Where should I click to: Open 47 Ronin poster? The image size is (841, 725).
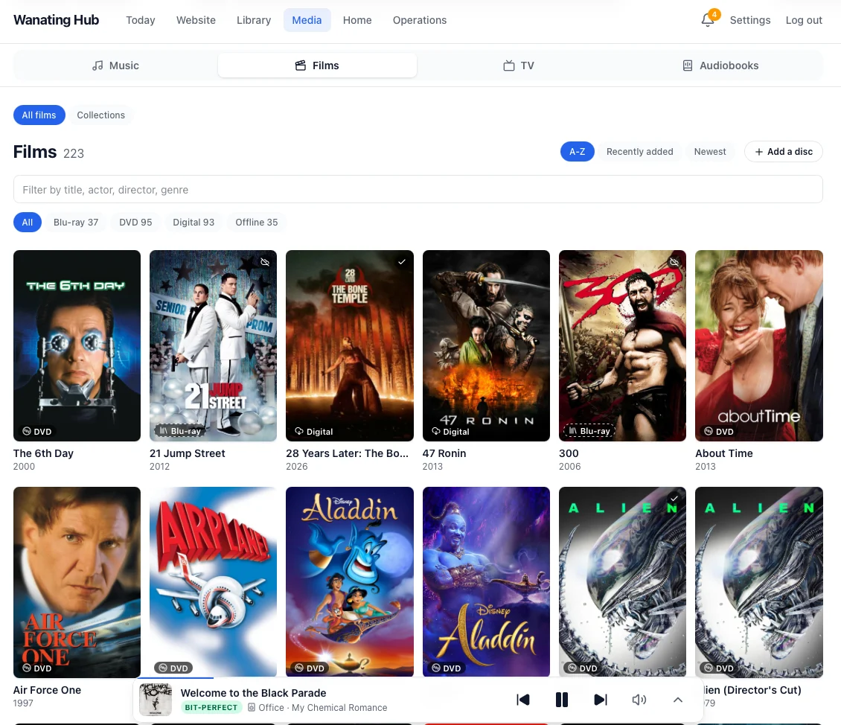(x=486, y=345)
